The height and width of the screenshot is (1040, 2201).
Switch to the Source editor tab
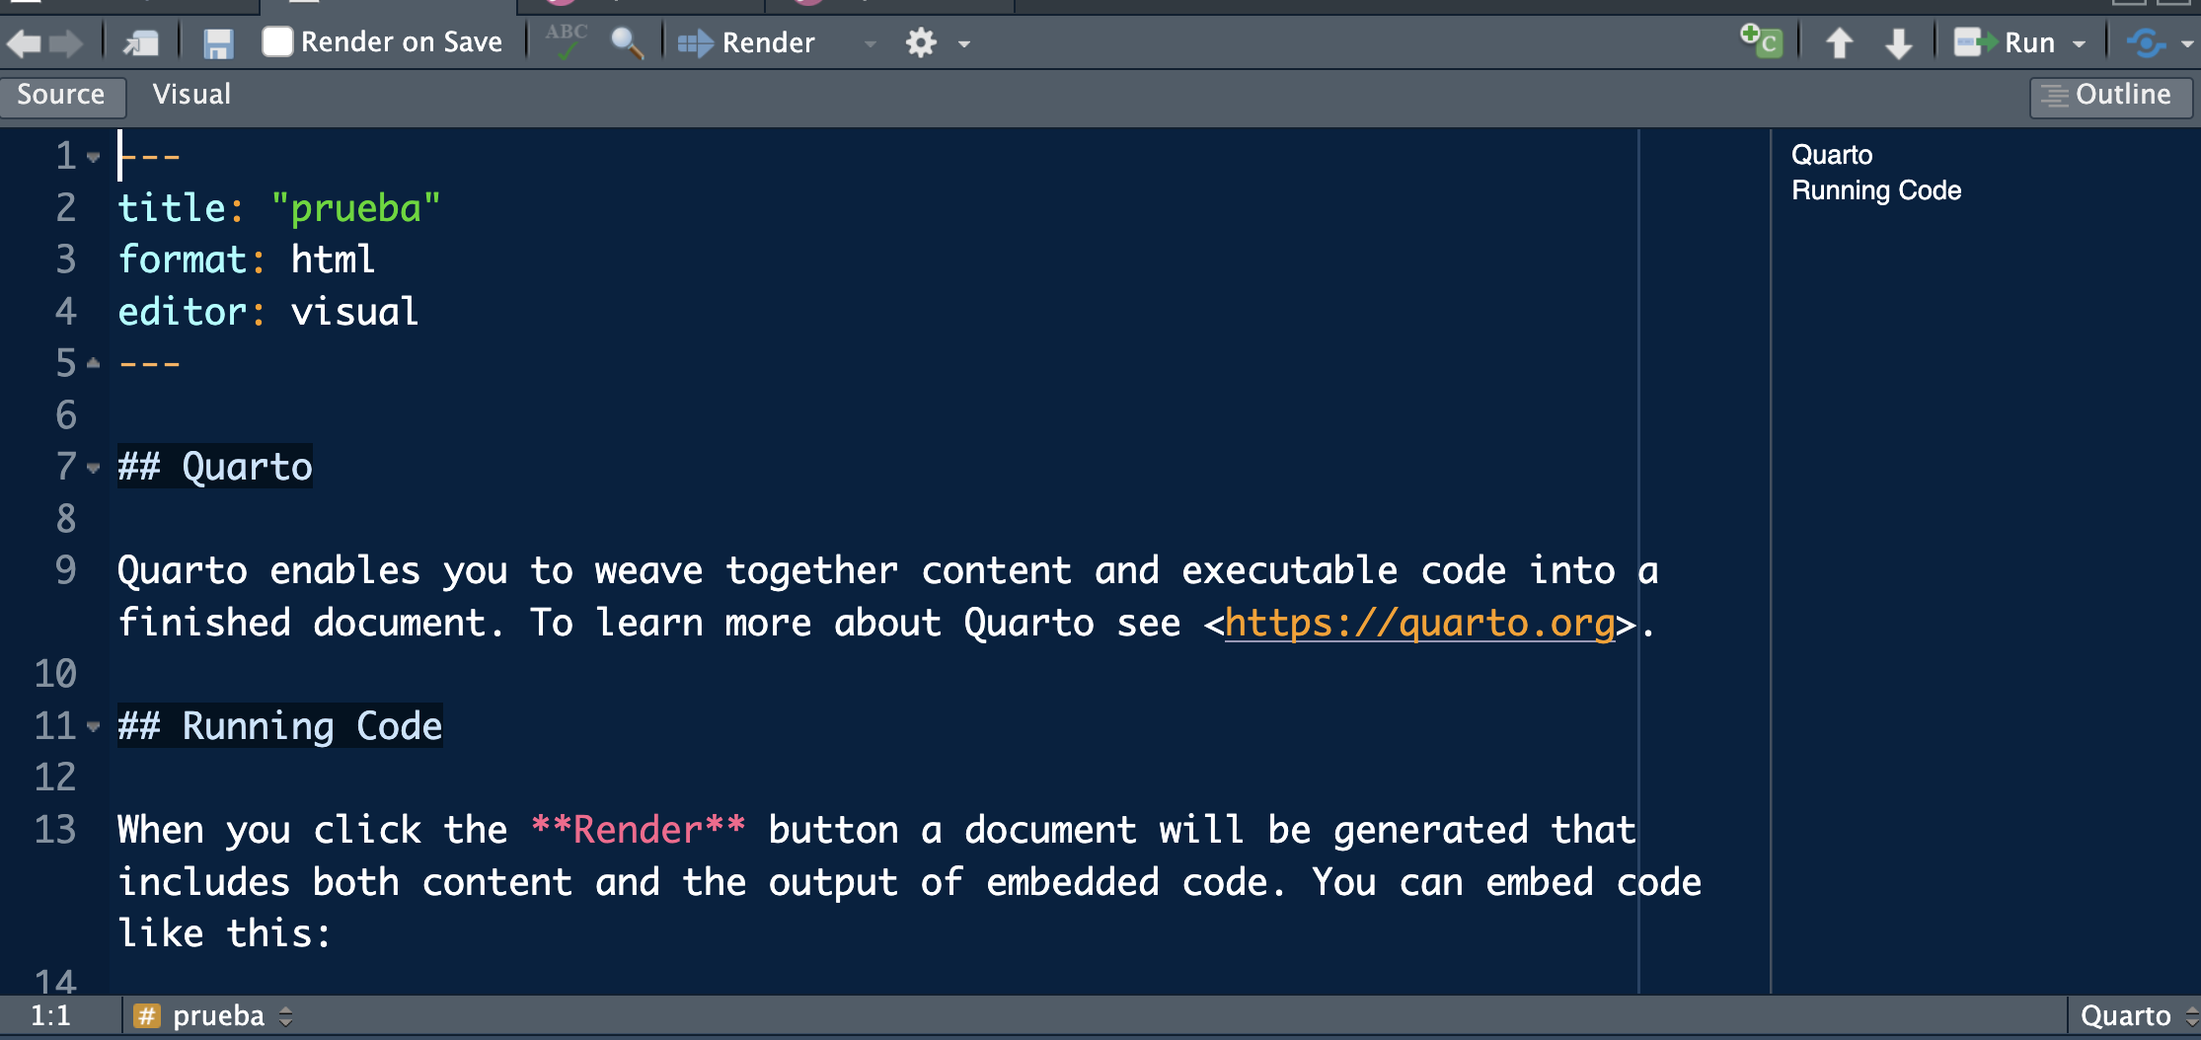(x=61, y=95)
